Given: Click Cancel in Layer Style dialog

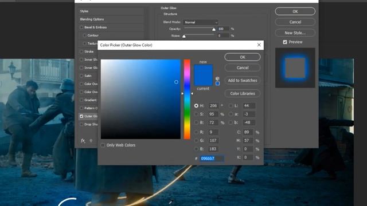Looking at the screenshot, I should (x=295, y=22).
